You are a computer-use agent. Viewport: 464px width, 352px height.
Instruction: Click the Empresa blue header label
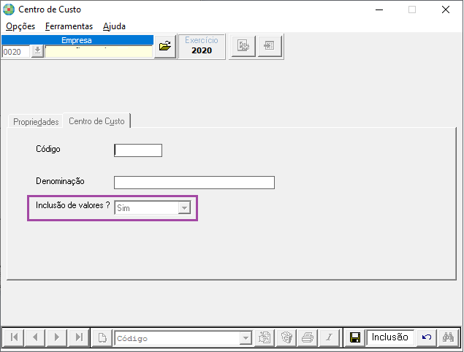pos(77,40)
